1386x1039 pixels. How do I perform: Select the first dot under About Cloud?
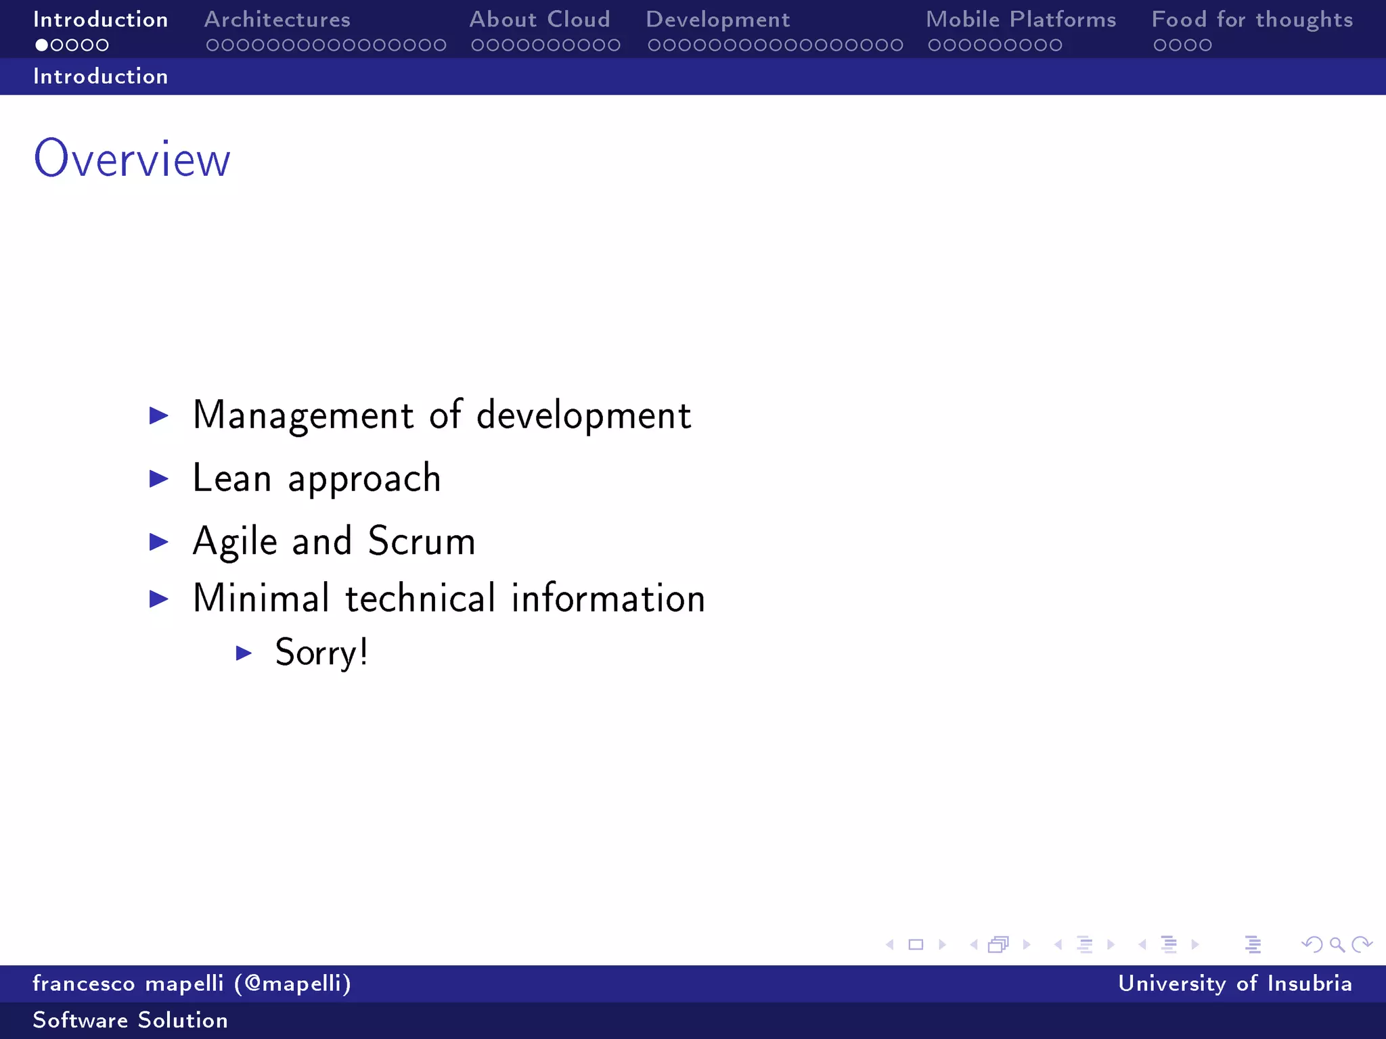[x=478, y=45]
